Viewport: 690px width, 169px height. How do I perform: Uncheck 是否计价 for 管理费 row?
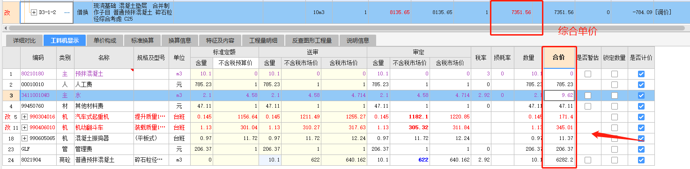coord(641,149)
